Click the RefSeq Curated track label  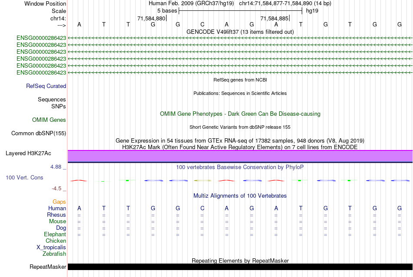(x=46, y=86)
